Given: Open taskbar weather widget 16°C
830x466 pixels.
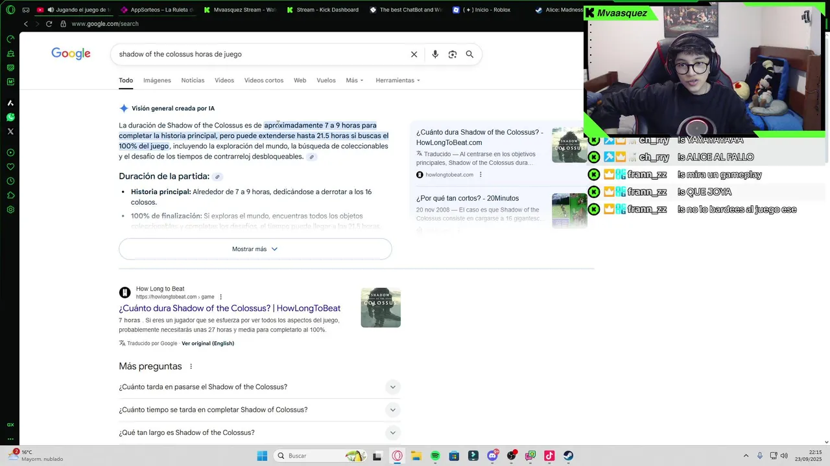Looking at the screenshot, I should point(36,456).
